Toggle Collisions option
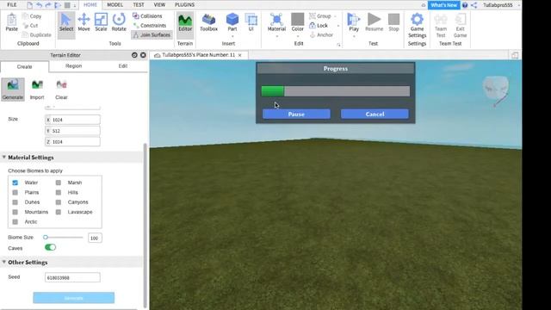551x310 pixels. (147, 16)
